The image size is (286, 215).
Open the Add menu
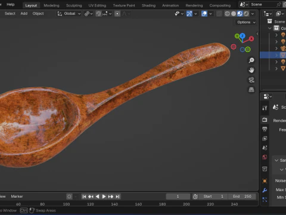pyautogui.click(x=24, y=14)
